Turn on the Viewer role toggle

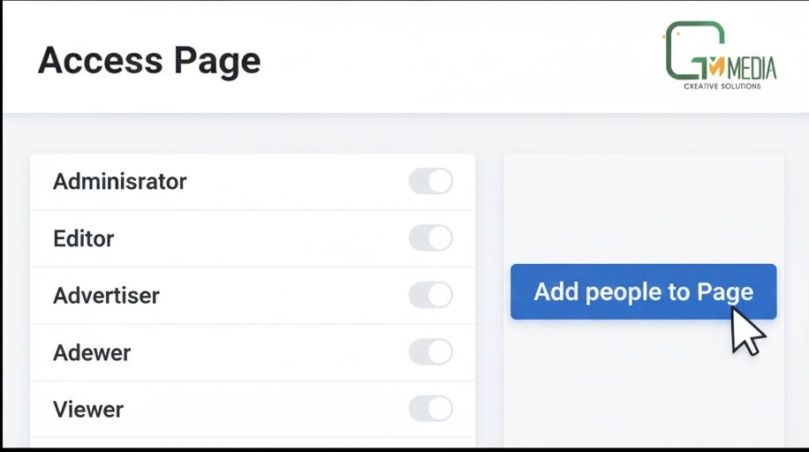[430, 409]
